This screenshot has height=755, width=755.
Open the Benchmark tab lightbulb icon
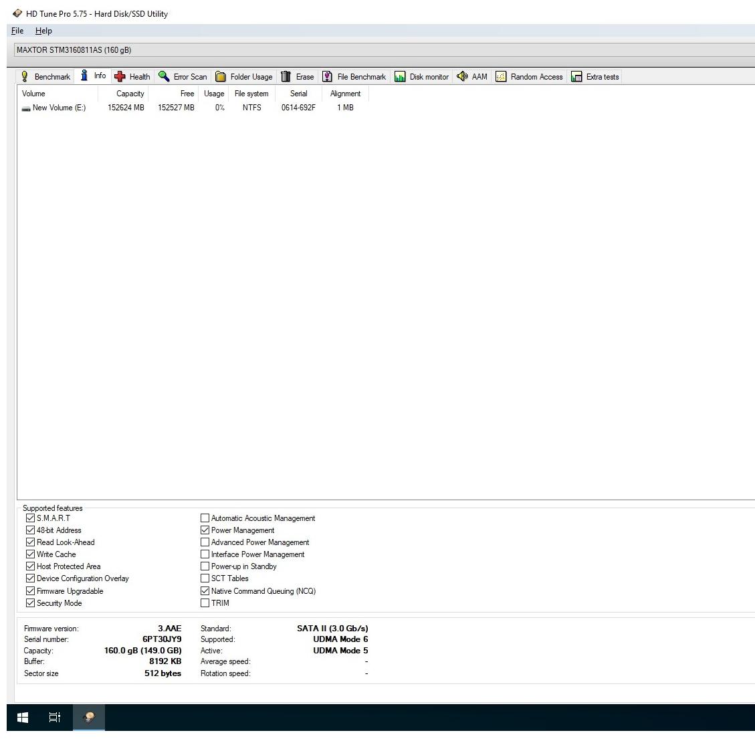pos(25,76)
